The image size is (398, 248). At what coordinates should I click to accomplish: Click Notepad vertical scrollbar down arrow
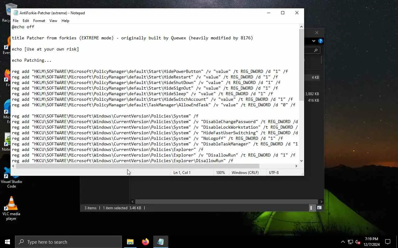click(x=301, y=161)
